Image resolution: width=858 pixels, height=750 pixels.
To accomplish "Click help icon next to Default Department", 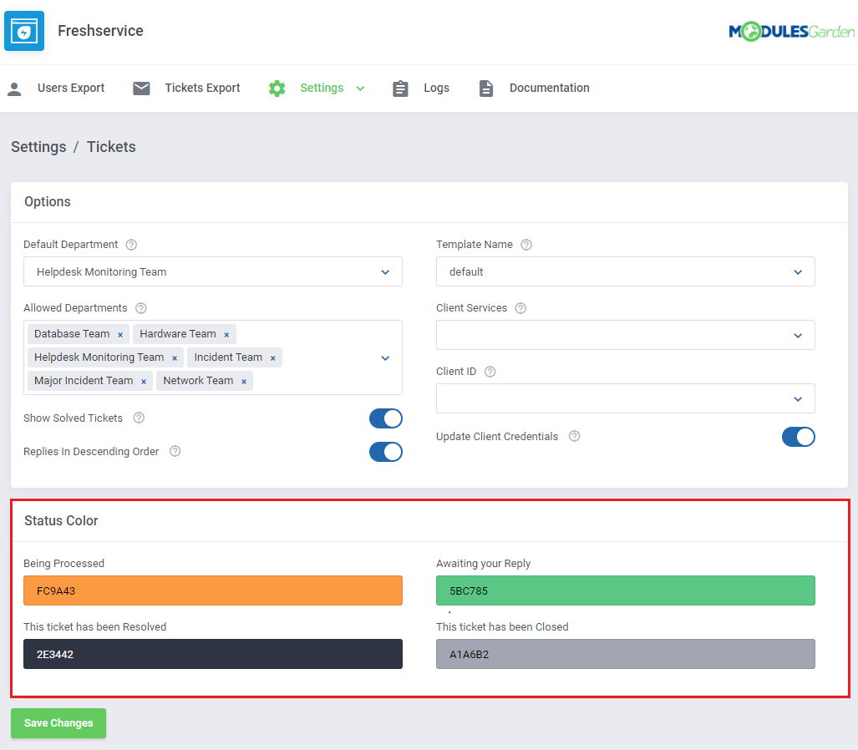I will point(131,245).
